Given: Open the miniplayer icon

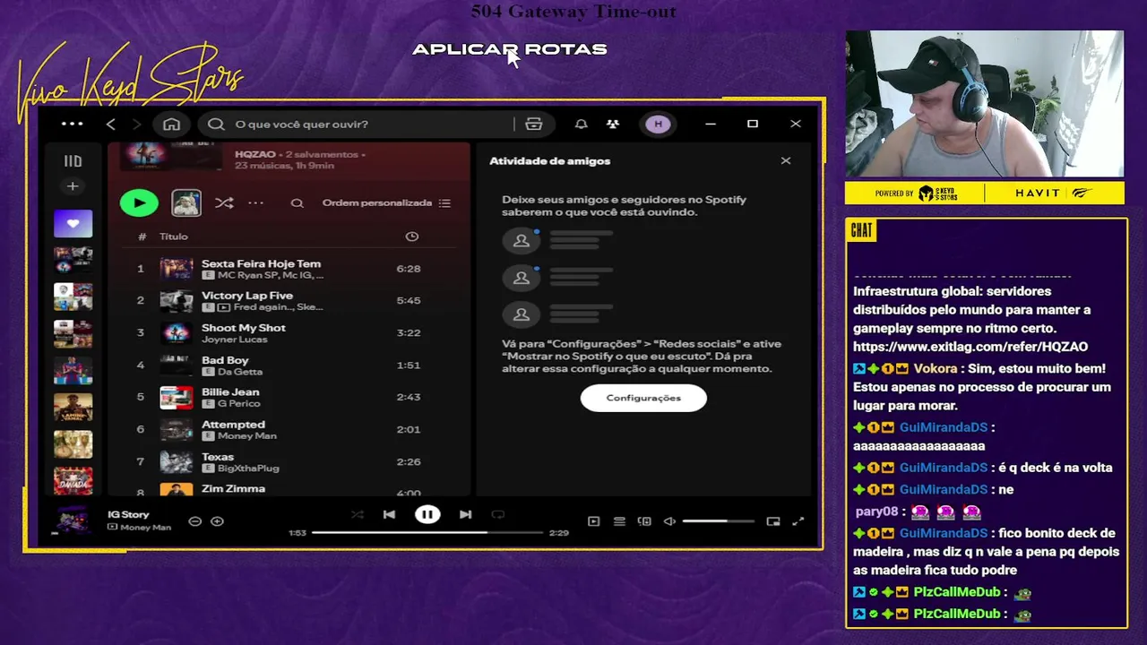Looking at the screenshot, I should (x=773, y=521).
